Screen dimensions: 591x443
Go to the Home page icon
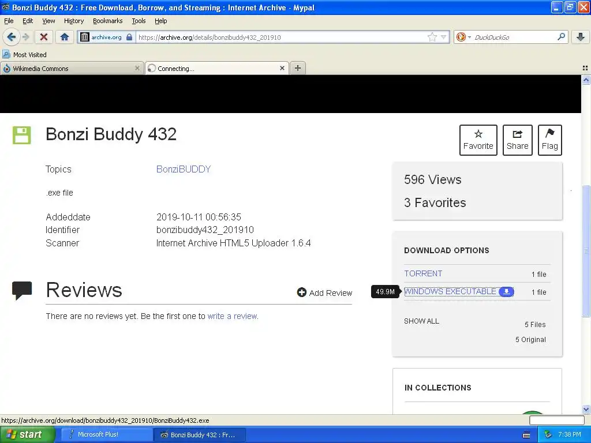65,37
